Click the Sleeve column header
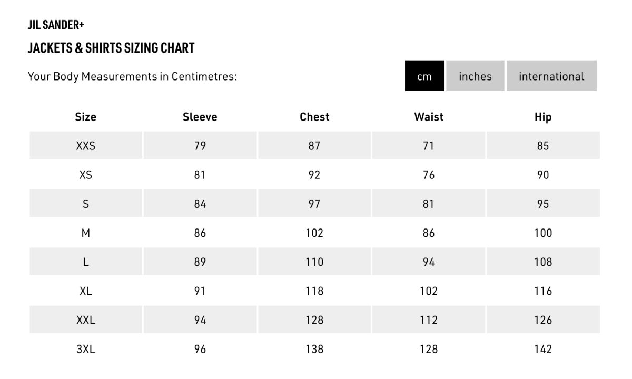The height and width of the screenshot is (379, 632). coord(200,117)
